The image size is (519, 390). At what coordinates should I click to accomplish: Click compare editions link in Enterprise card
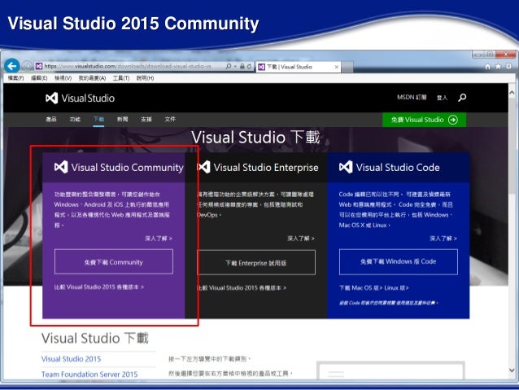242,287
